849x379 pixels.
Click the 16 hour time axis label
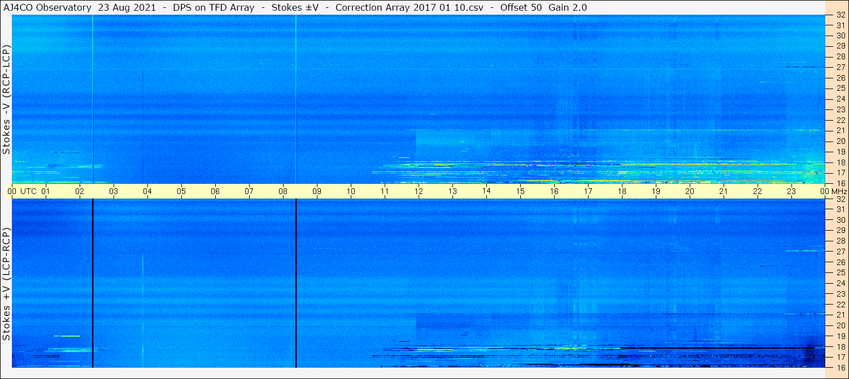click(554, 191)
